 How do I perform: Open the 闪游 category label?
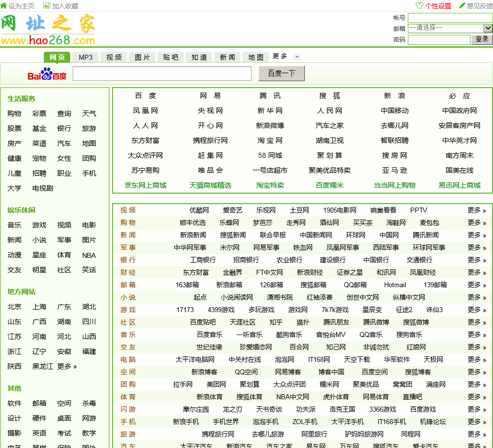[x=128, y=409]
